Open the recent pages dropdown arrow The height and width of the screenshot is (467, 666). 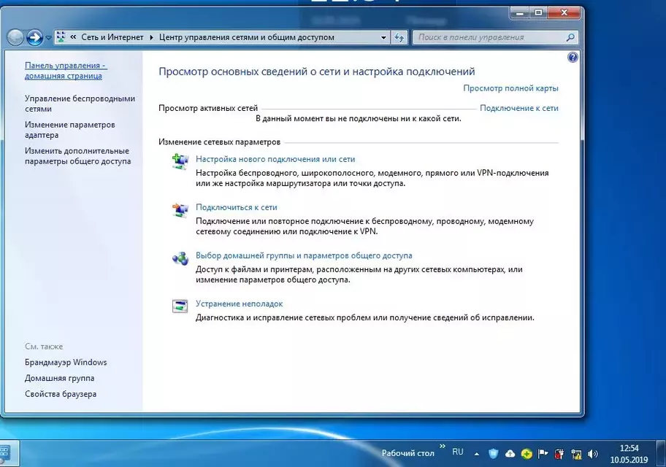coord(48,37)
